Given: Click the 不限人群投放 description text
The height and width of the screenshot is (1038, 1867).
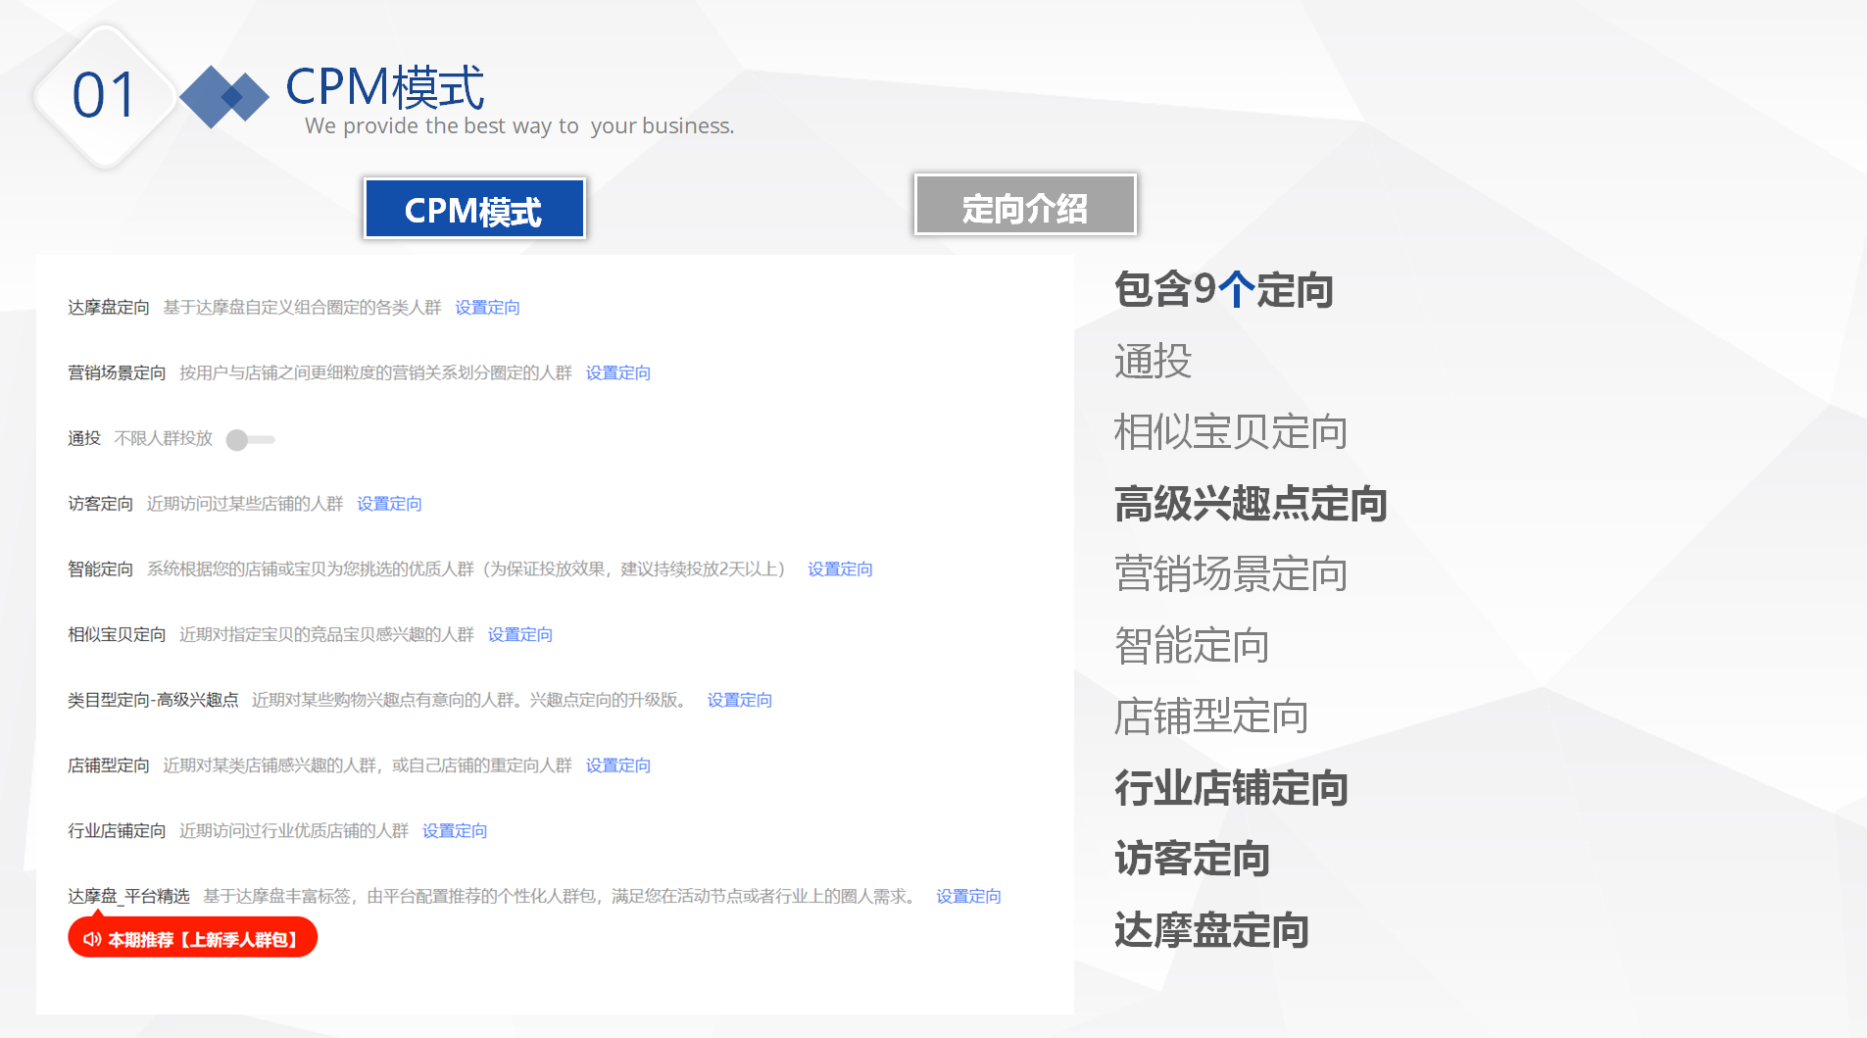Looking at the screenshot, I should (x=164, y=438).
